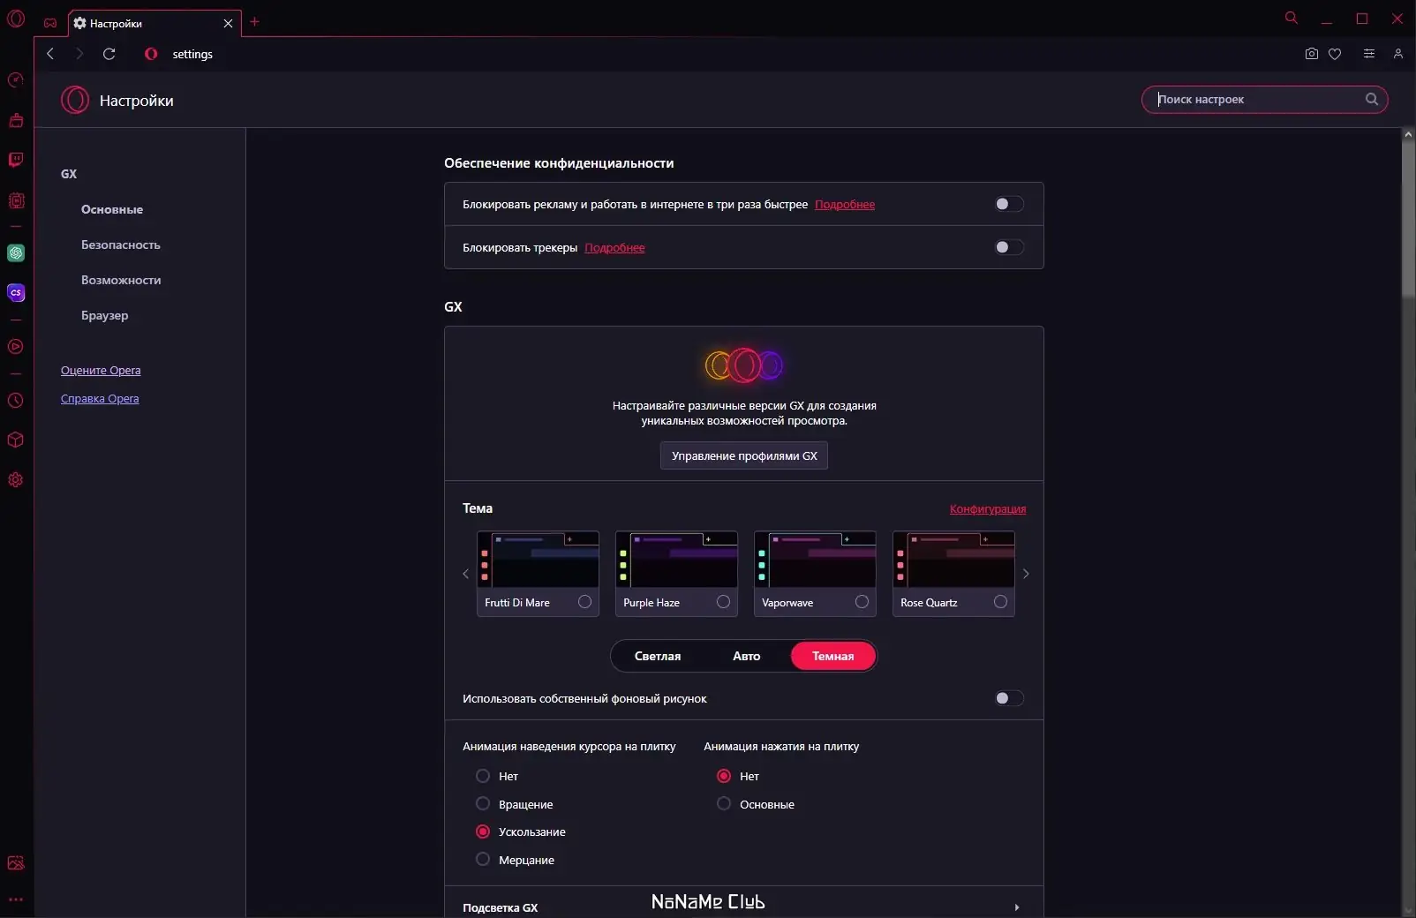Enable custom background image switch
Image resolution: width=1416 pixels, height=918 pixels.
pos(1009,698)
